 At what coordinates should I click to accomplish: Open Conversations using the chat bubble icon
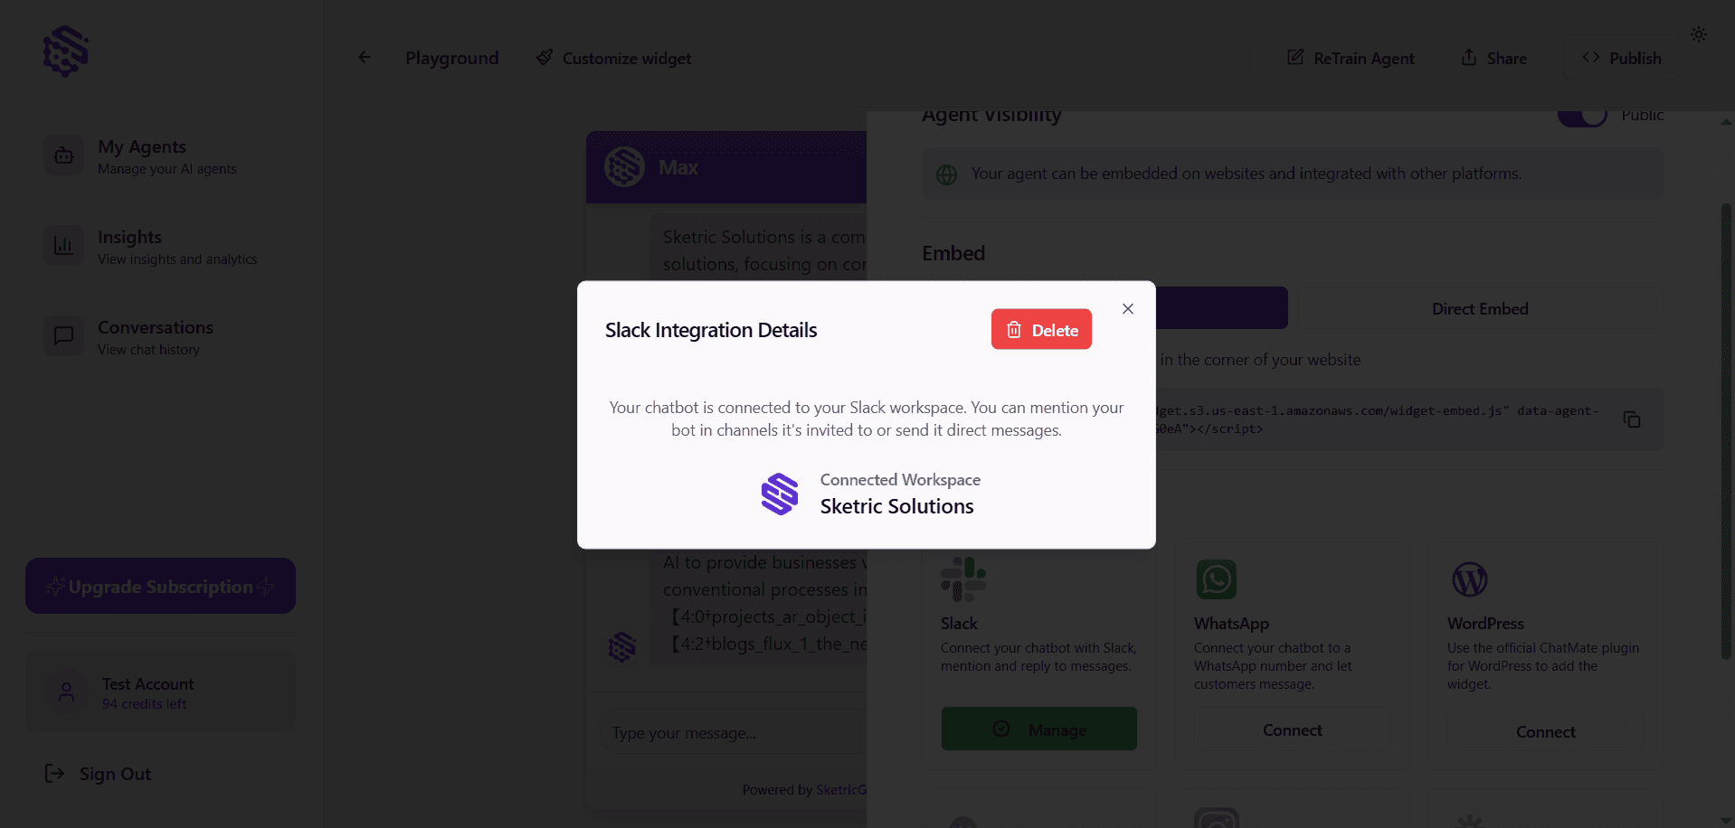point(63,335)
